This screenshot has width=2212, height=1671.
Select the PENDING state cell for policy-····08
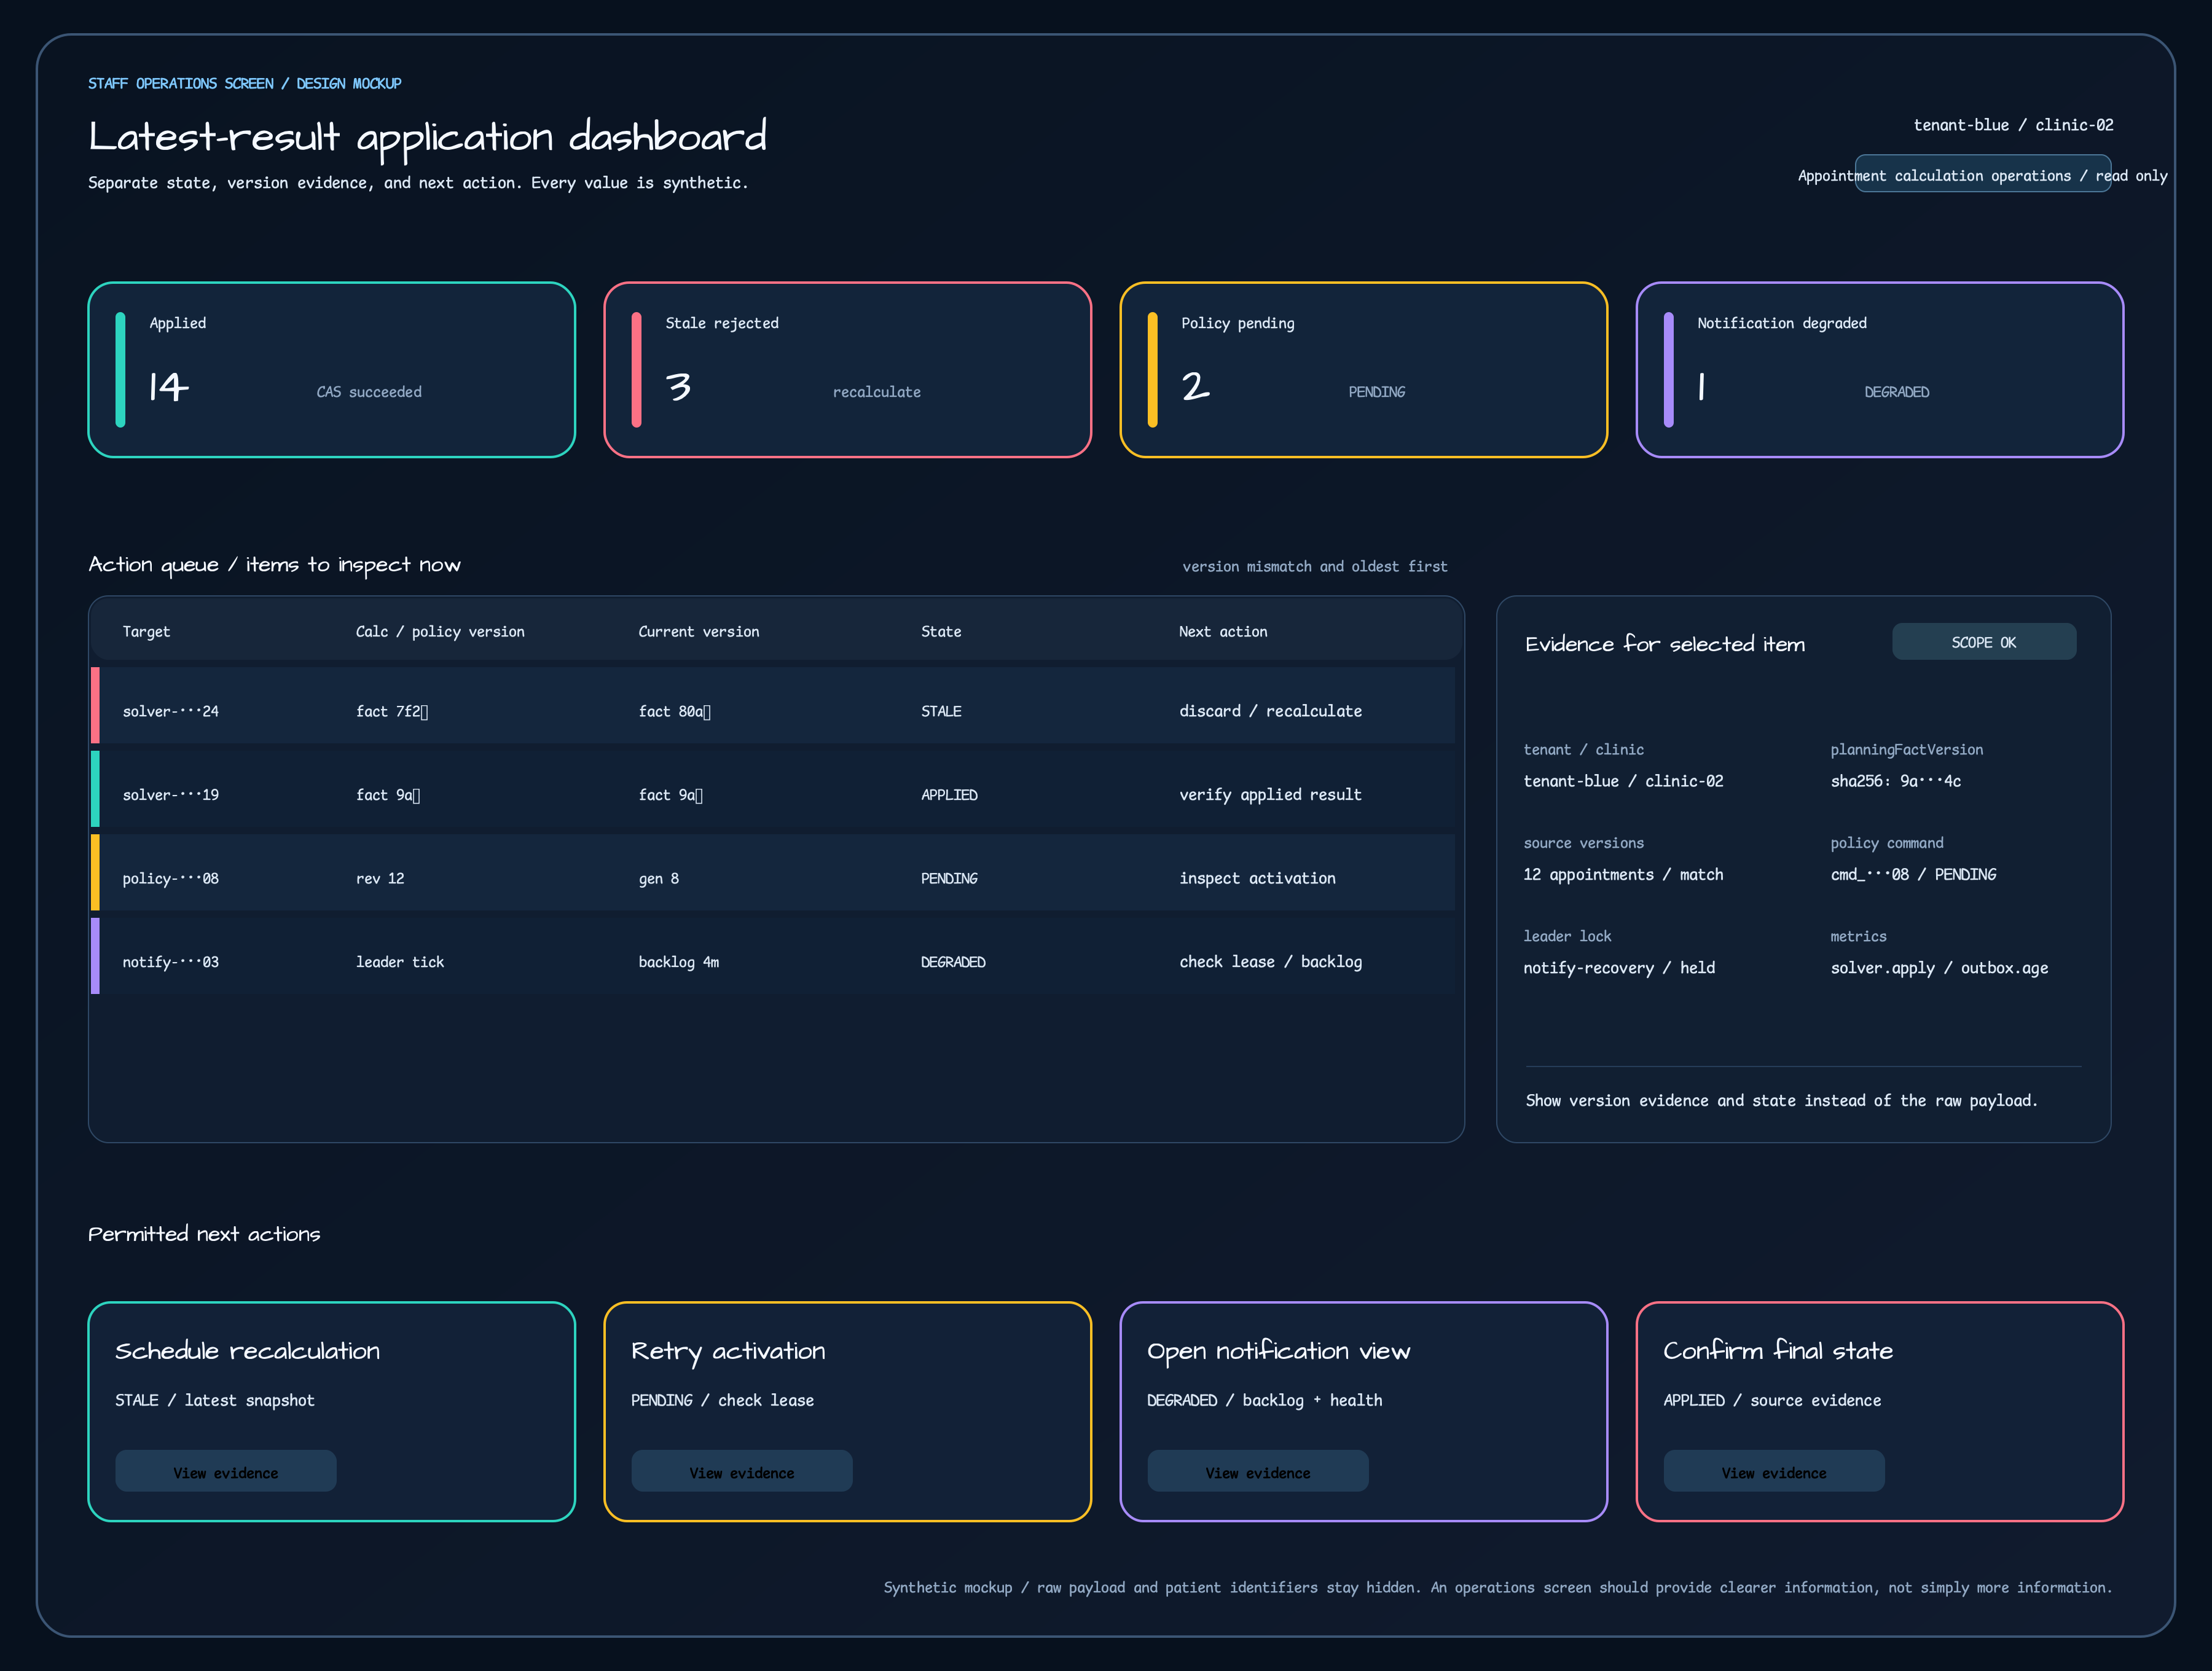949,879
